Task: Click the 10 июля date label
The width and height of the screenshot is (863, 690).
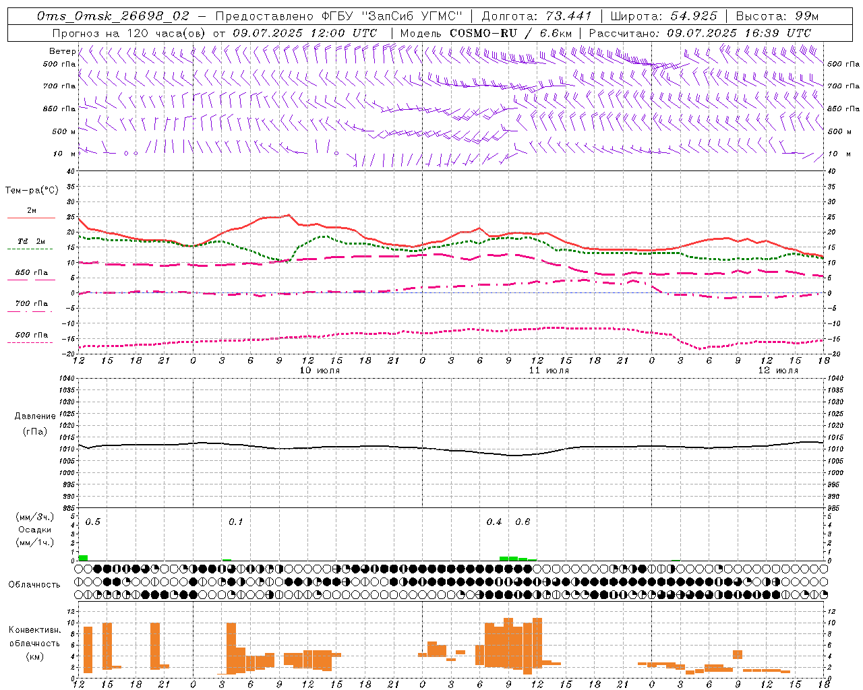Action: click(320, 371)
